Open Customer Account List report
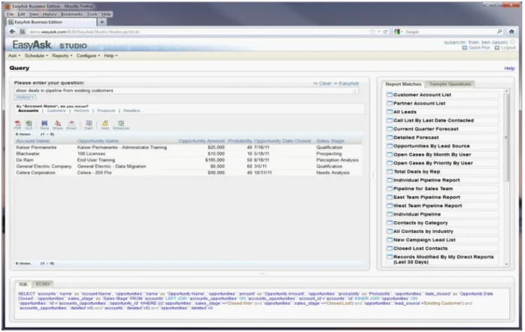 tap(422, 95)
